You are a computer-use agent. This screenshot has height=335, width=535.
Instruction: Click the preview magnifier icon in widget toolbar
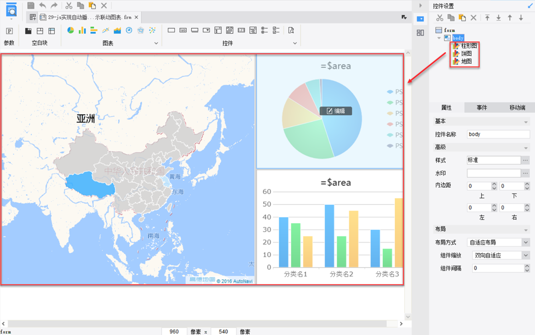click(291, 31)
